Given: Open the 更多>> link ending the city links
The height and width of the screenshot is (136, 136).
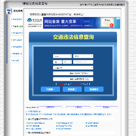Looking at the screenshot, I should 109,114.
